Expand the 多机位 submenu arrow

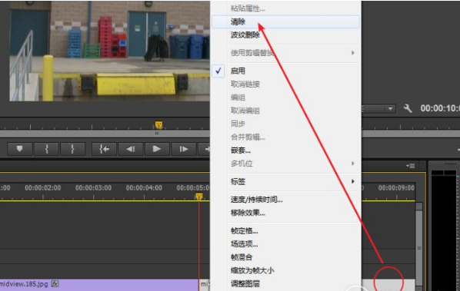352,164
